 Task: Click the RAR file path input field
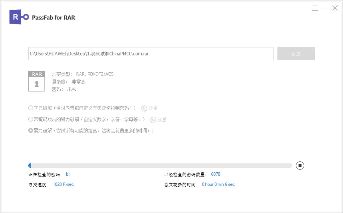151,54
